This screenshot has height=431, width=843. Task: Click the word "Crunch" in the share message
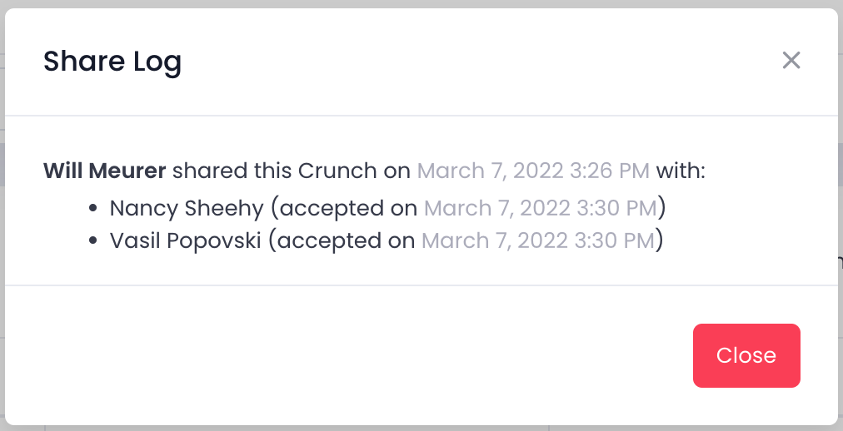pyautogui.click(x=337, y=171)
